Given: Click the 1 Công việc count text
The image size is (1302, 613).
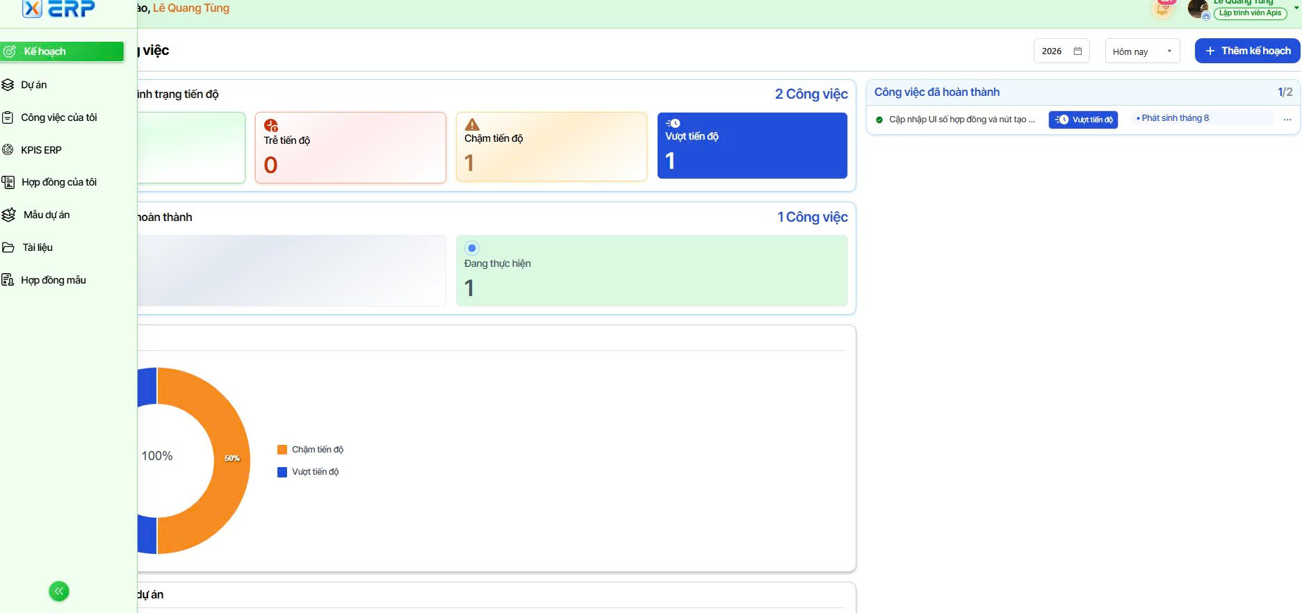Looking at the screenshot, I should (813, 217).
